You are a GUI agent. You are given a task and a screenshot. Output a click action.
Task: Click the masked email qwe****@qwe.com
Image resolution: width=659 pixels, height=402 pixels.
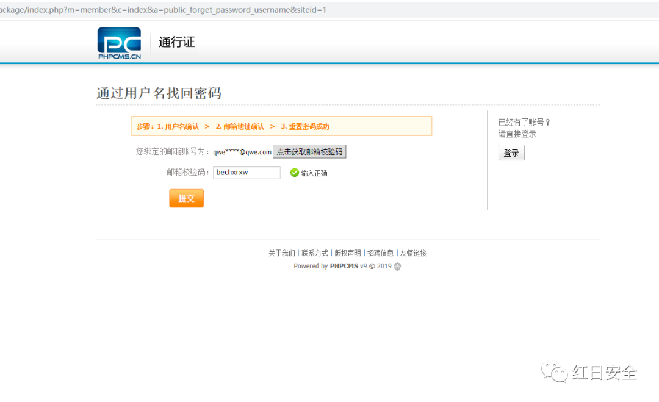(242, 153)
